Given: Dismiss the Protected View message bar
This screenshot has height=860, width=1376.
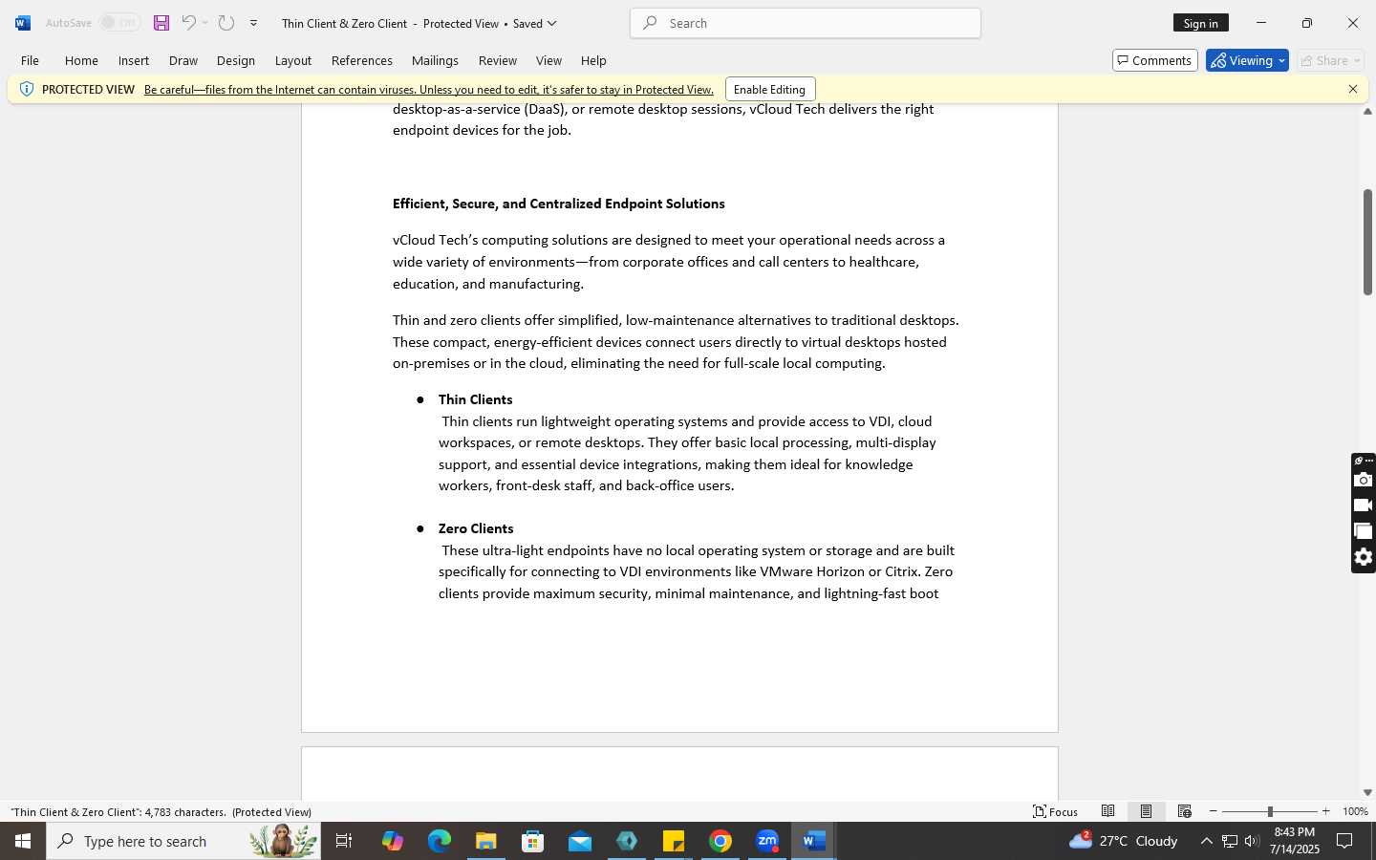Looking at the screenshot, I should click(1353, 89).
